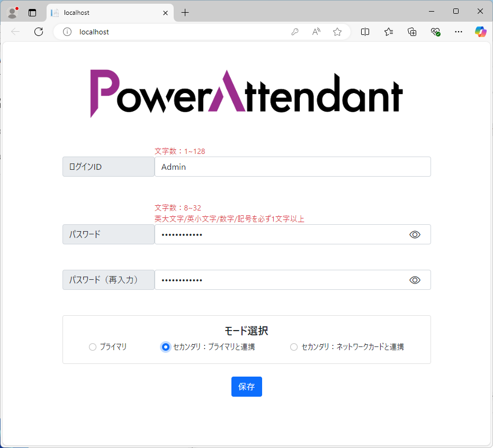This screenshot has width=493, height=448.
Task: Focus the パスワード input field
Action: tap(281, 234)
